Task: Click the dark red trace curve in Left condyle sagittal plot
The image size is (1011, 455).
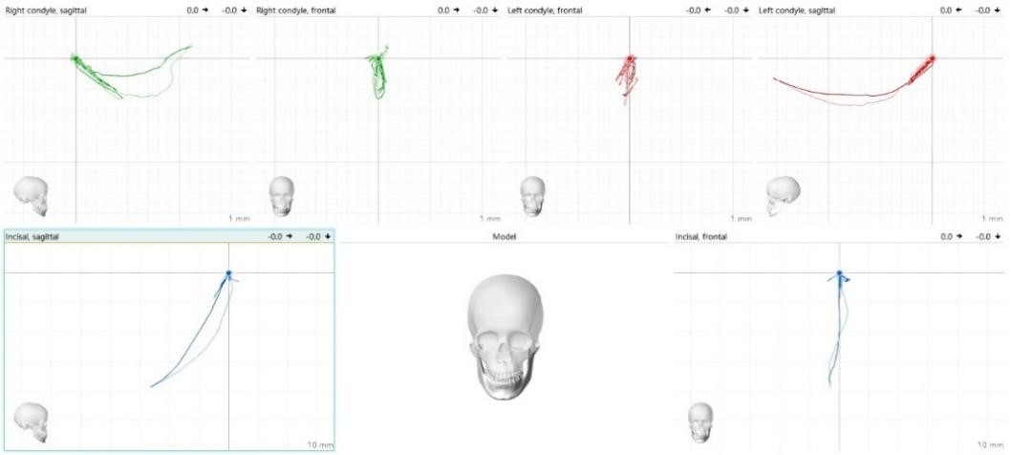Action: (x=841, y=98)
